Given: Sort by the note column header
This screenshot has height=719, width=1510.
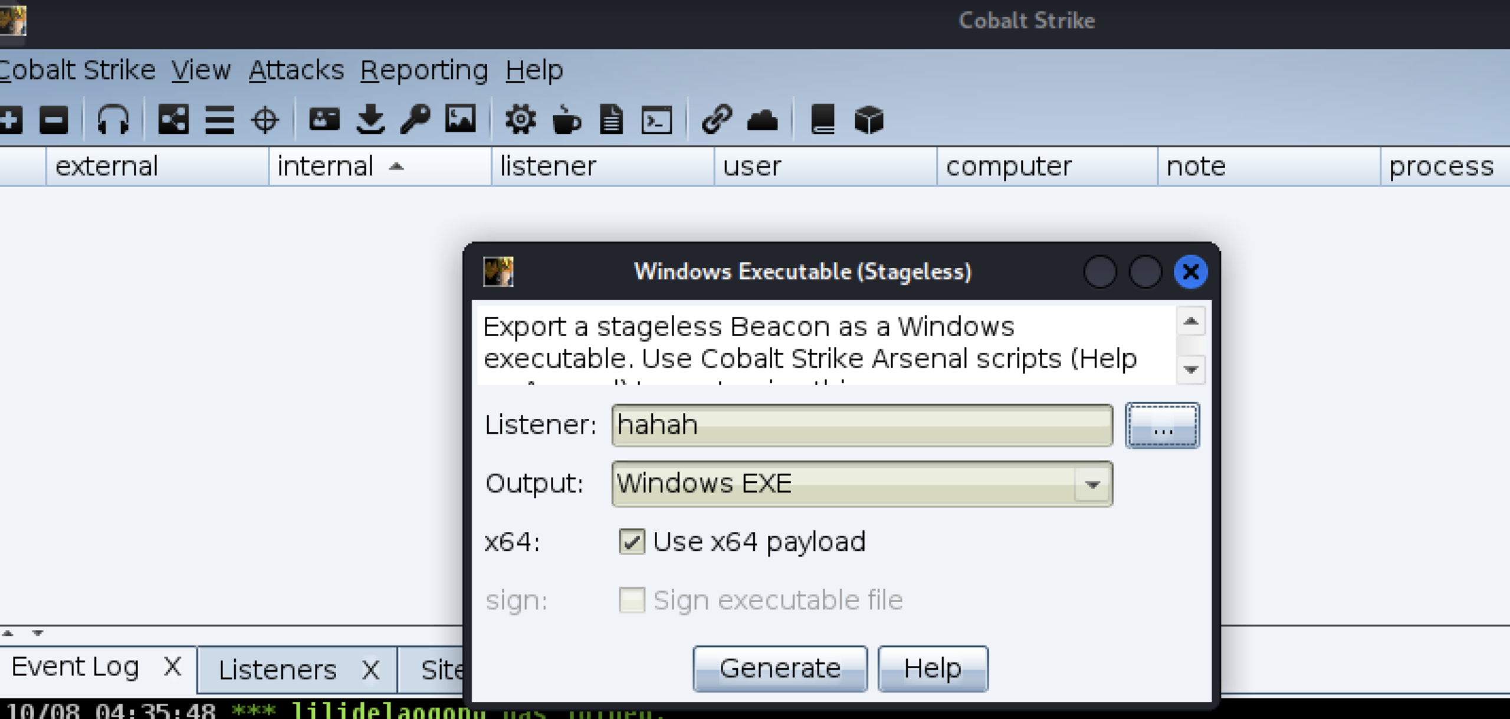Looking at the screenshot, I should (x=1269, y=166).
